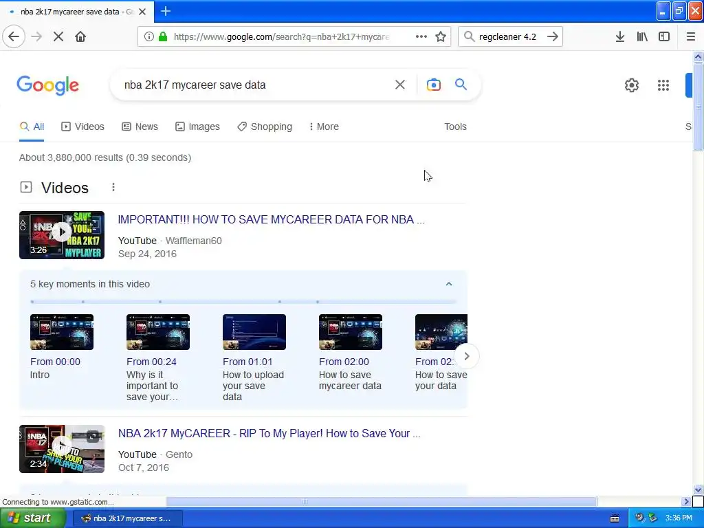
Task: Go back using the browser back arrow
Action: click(14, 36)
